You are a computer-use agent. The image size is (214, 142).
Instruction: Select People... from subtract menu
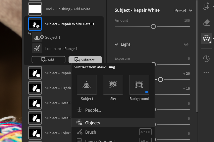93,110
